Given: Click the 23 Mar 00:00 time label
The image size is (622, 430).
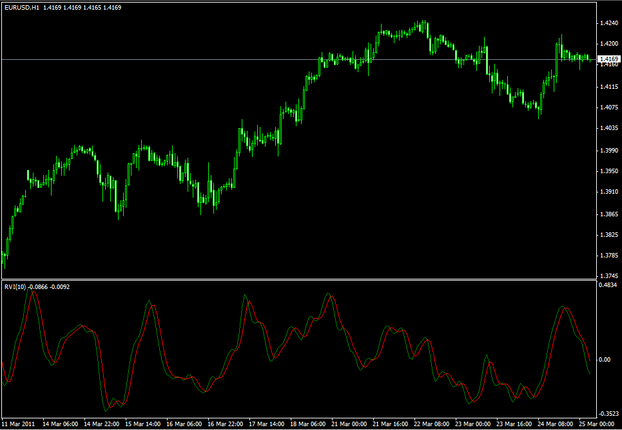Looking at the screenshot, I should pyautogui.click(x=472, y=424).
